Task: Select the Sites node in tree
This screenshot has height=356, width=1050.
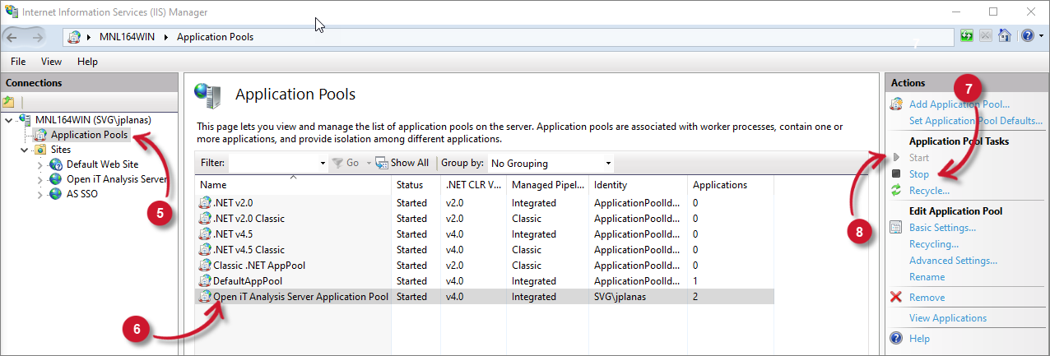Action: (x=61, y=150)
